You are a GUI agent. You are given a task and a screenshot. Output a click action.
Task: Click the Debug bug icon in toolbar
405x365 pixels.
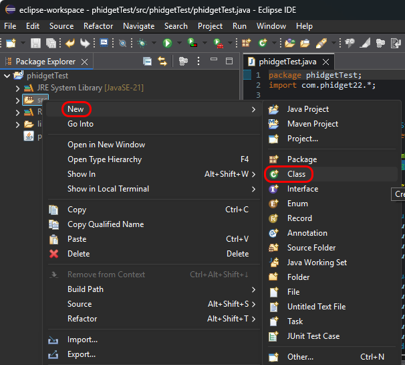tap(142, 43)
